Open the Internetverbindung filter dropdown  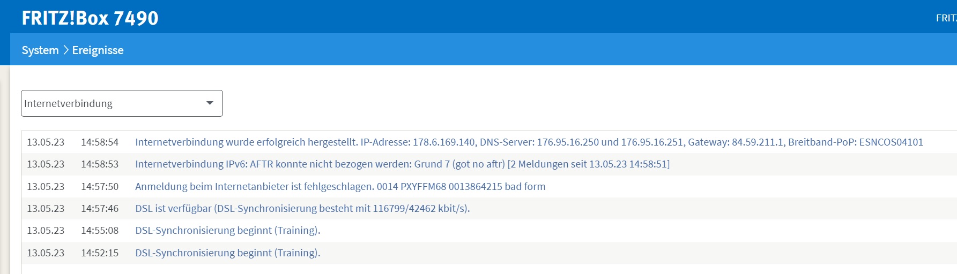point(122,103)
